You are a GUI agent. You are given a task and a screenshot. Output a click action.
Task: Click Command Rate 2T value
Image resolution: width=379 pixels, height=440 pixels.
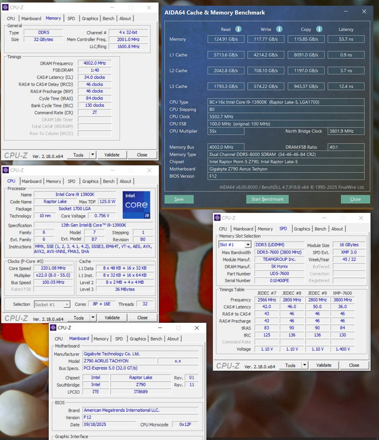(x=94, y=112)
